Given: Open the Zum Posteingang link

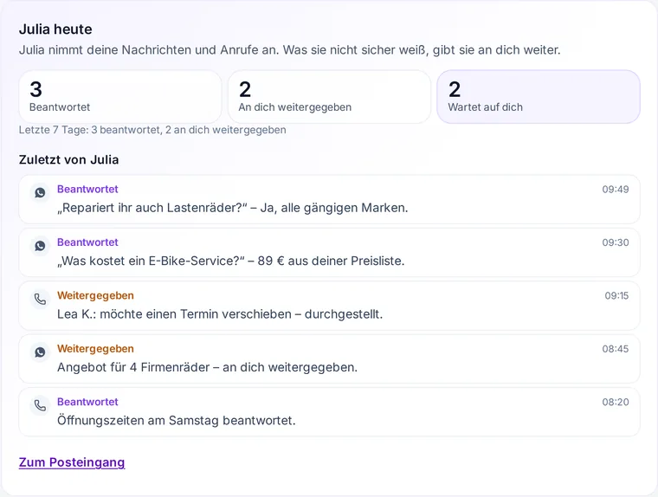Looking at the screenshot, I should 72,462.
